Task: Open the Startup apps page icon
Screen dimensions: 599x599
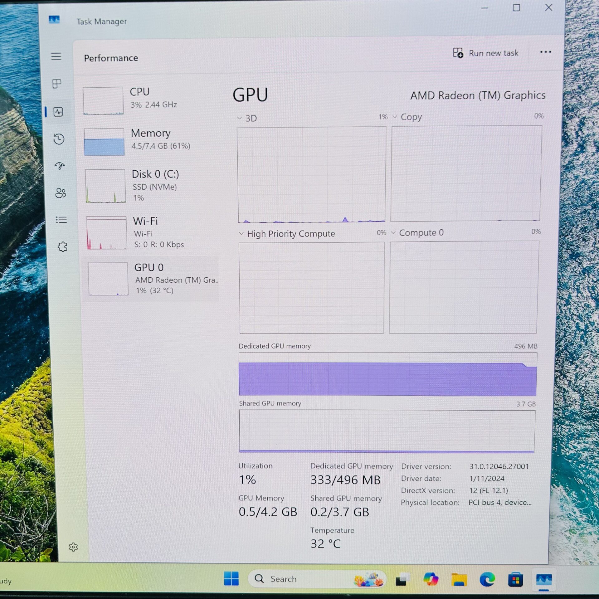Action: [60, 166]
